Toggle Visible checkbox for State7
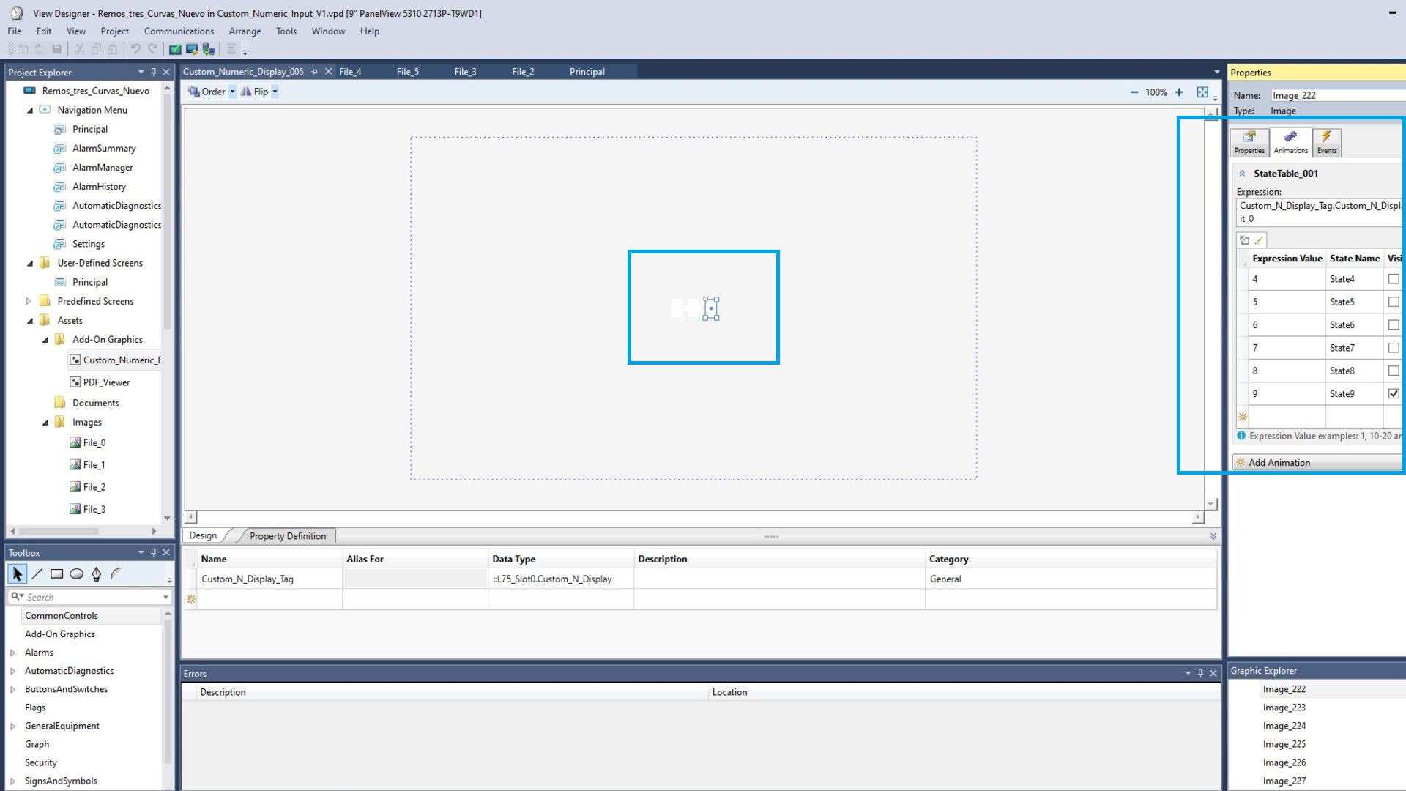The width and height of the screenshot is (1406, 791). coord(1394,348)
